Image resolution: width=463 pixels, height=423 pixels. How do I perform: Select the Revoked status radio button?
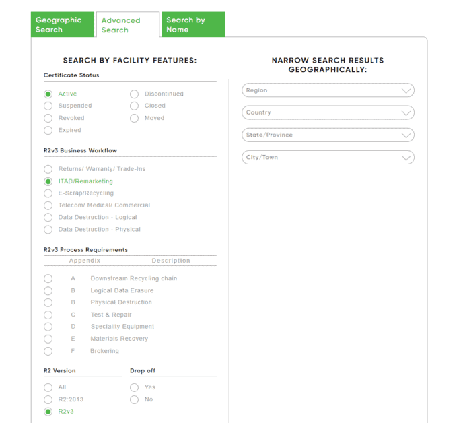pyautogui.click(x=48, y=118)
